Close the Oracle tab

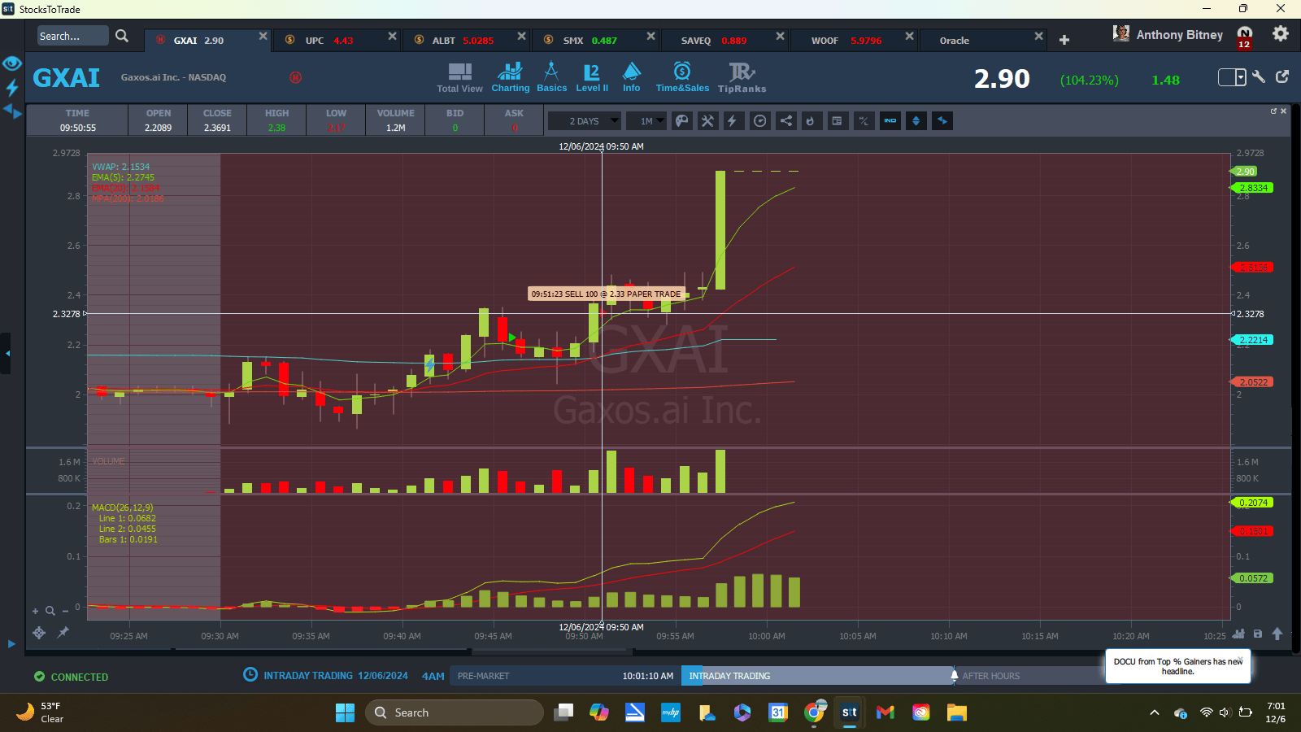pos(1038,36)
